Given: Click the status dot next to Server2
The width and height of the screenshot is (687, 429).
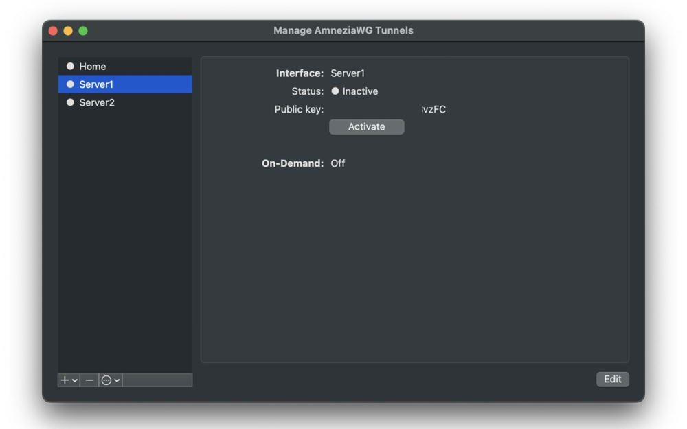Looking at the screenshot, I should [x=70, y=102].
